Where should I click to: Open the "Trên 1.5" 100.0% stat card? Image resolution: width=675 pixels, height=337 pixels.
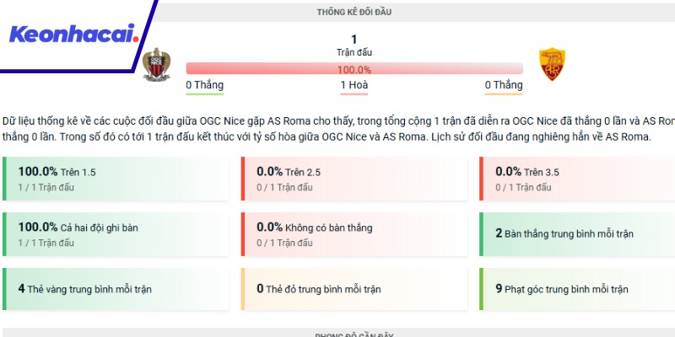(x=115, y=178)
